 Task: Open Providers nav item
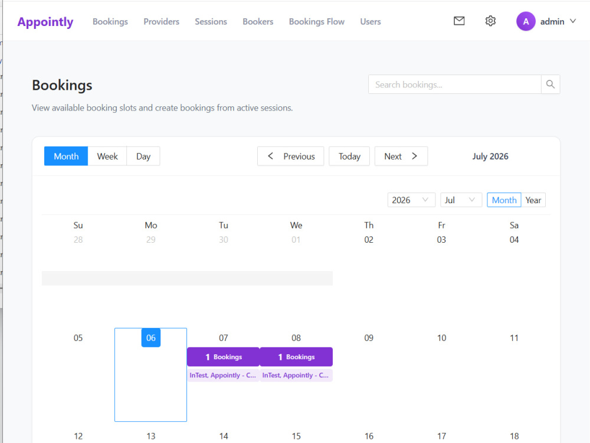pyautogui.click(x=162, y=21)
